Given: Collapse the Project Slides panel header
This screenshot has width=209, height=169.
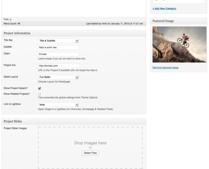Looking at the screenshot, I should (x=74, y=122).
